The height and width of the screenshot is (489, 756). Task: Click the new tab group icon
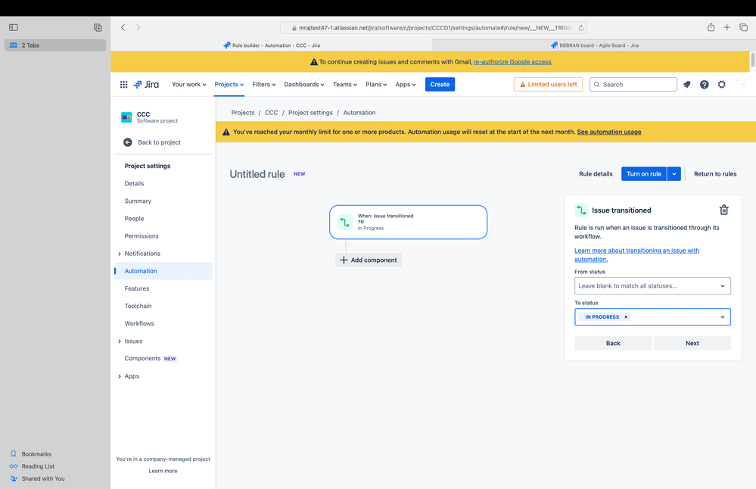click(98, 27)
